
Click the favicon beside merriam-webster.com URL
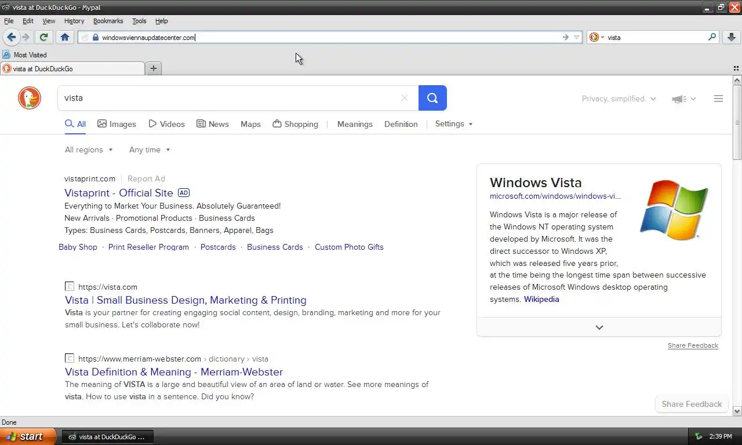coord(70,358)
